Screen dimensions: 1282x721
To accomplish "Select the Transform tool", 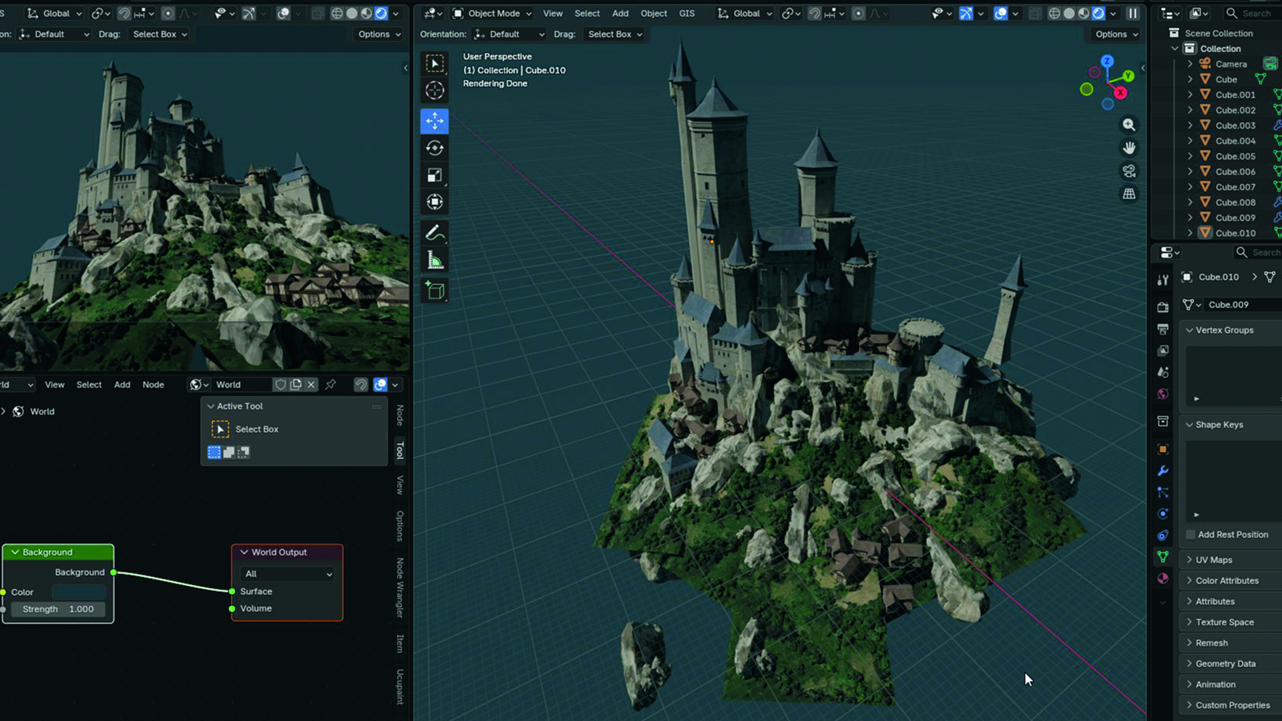I will (x=435, y=202).
